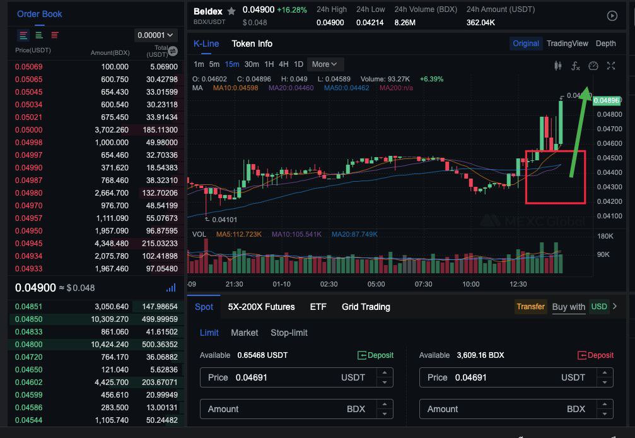Select the 5m timeframe

(214, 64)
